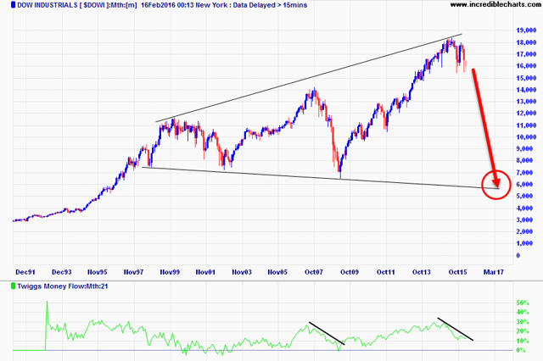Click the 16,000 price axis label
Viewport: 543px width, 361px height.
pos(526,66)
